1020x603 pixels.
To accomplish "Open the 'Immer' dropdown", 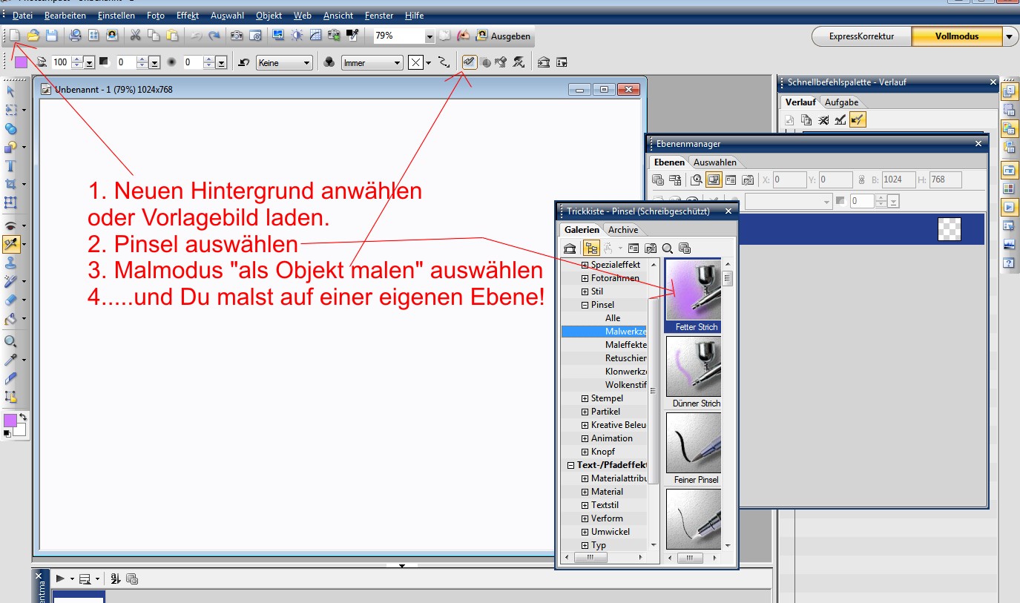I will [x=372, y=63].
